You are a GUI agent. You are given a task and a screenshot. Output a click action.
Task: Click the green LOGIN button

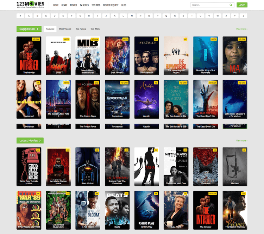point(242,5)
